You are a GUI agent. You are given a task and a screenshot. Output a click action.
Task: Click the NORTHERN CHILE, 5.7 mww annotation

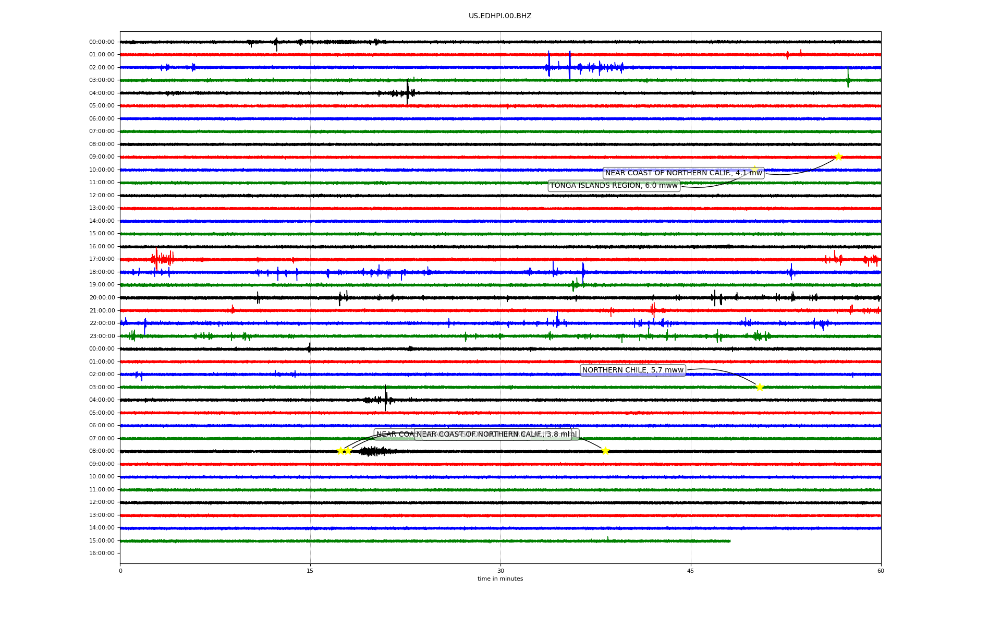(x=632, y=370)
